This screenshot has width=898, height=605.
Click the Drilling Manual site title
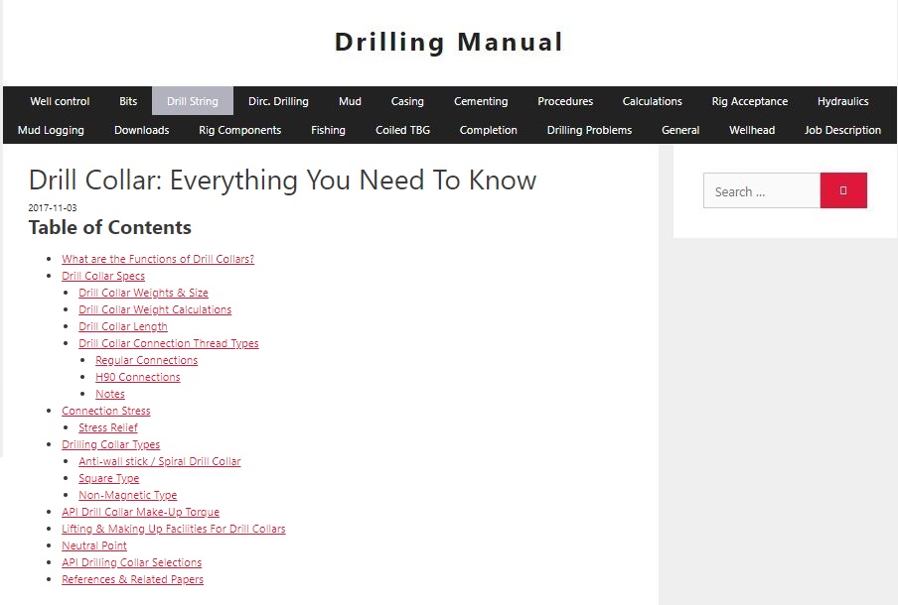tap(449, 42)
